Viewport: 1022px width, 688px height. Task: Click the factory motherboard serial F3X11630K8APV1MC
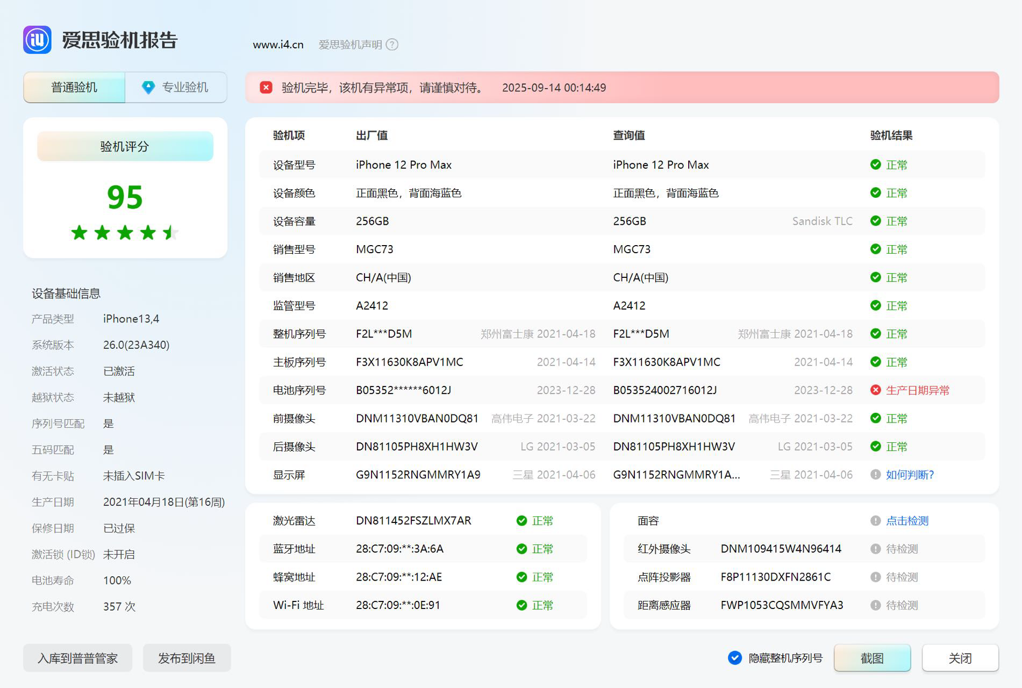point(409,362)
